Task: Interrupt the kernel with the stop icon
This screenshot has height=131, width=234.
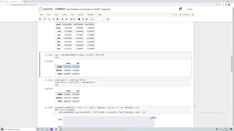Action: click(79, 19)
